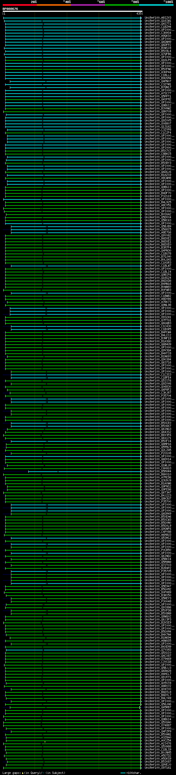The width and height of the screenshot is (176, 775).
Task: Click the orange ~40% identity legend segment
Action: click(54, 5)
